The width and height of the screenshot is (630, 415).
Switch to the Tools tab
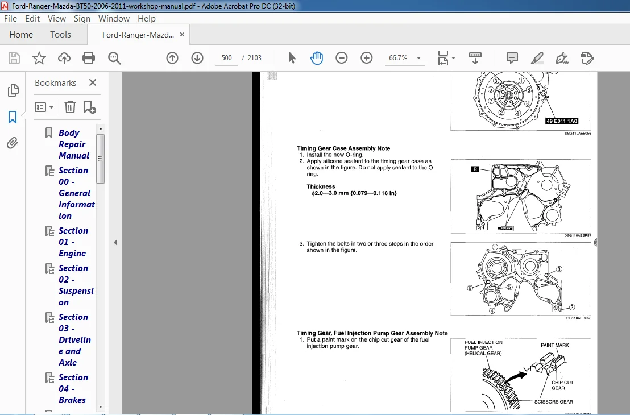[x=60, y=35]
